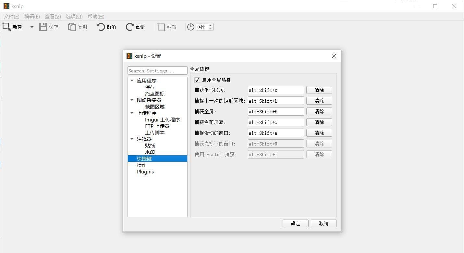This screenshot has height=253, width=464.
Task: Confirm settings with the 确定 button
Action: pos(296,223)
